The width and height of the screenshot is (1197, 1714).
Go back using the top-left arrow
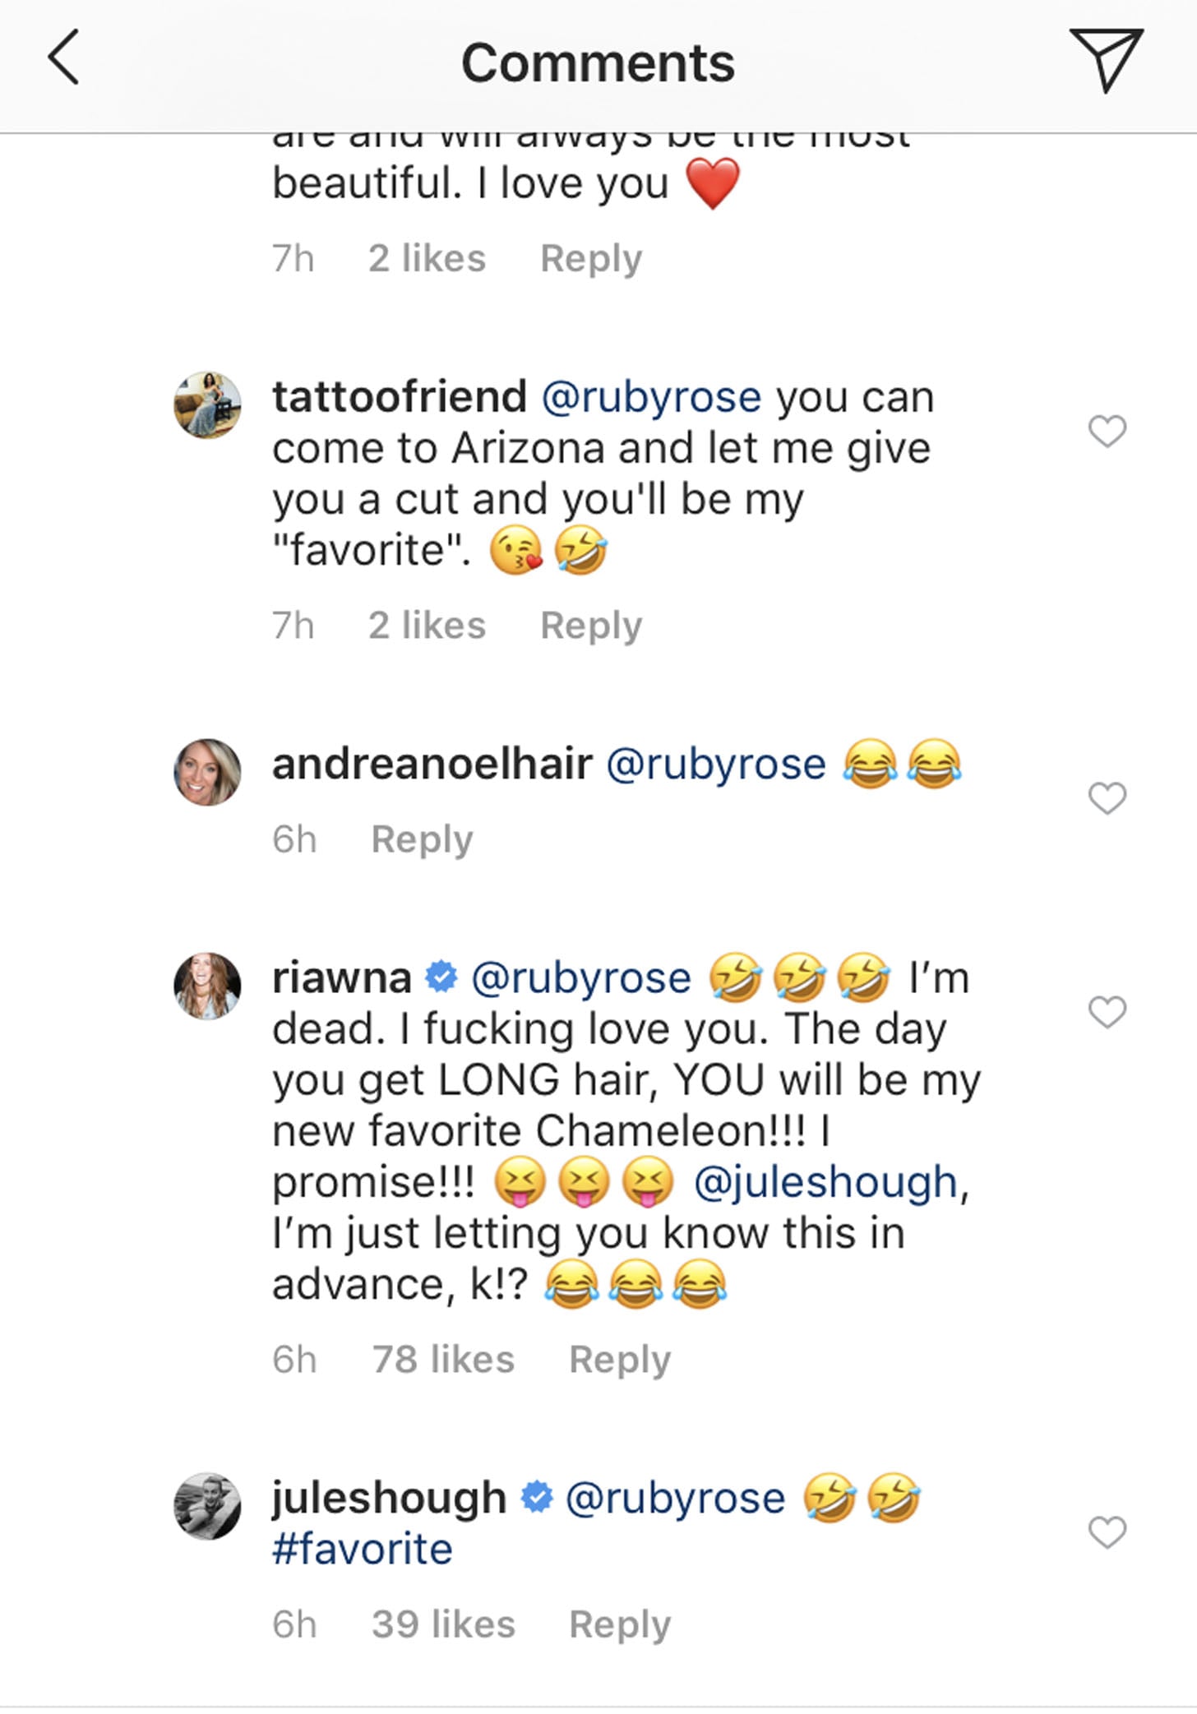coord(63,58)
